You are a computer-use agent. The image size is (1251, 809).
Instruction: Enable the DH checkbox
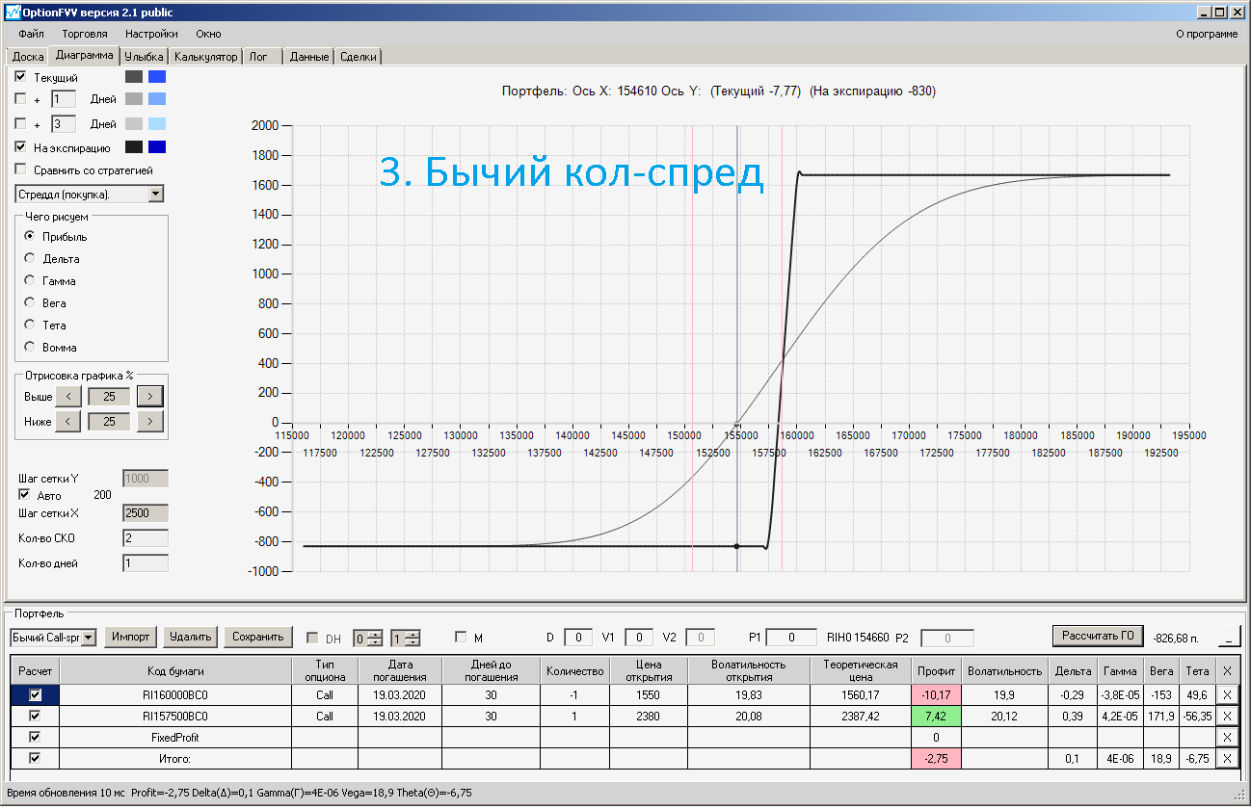[x=312, y=638]
